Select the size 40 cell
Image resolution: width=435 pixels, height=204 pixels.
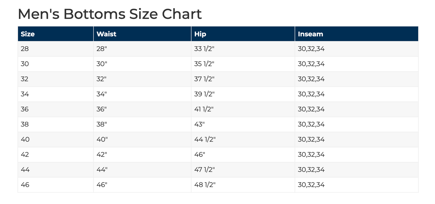pyautogui.click(x=25, y=139)
